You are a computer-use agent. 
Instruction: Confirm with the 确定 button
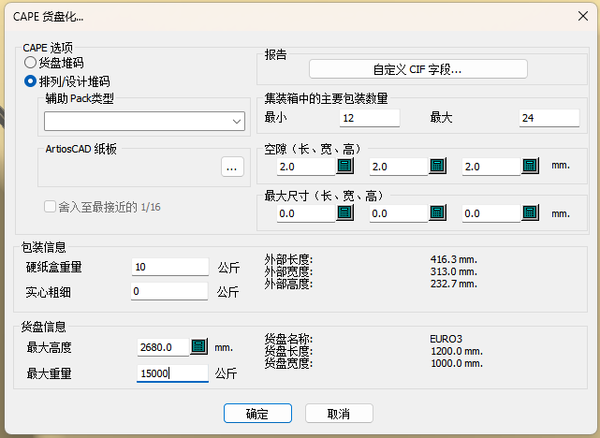256,414
